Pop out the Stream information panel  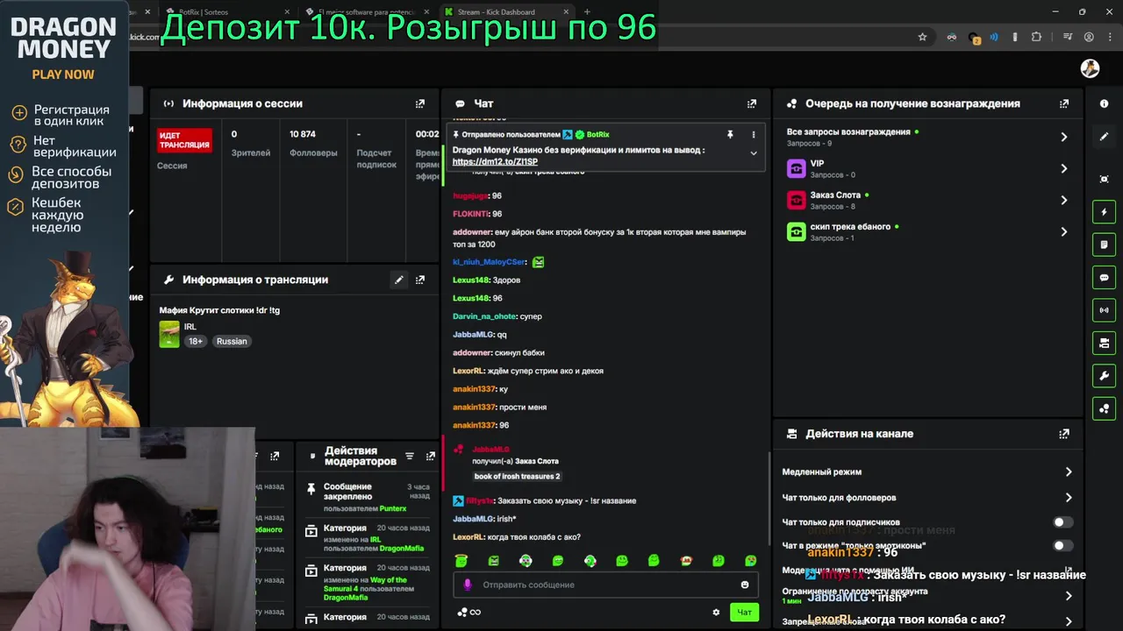[x=420, y=280]
